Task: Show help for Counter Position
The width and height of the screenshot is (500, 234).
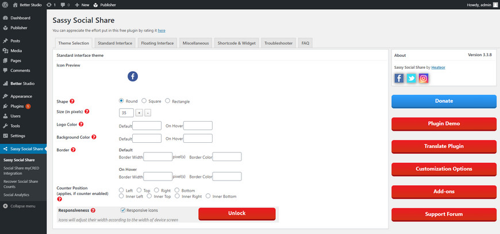Action: tap(59, 199)
